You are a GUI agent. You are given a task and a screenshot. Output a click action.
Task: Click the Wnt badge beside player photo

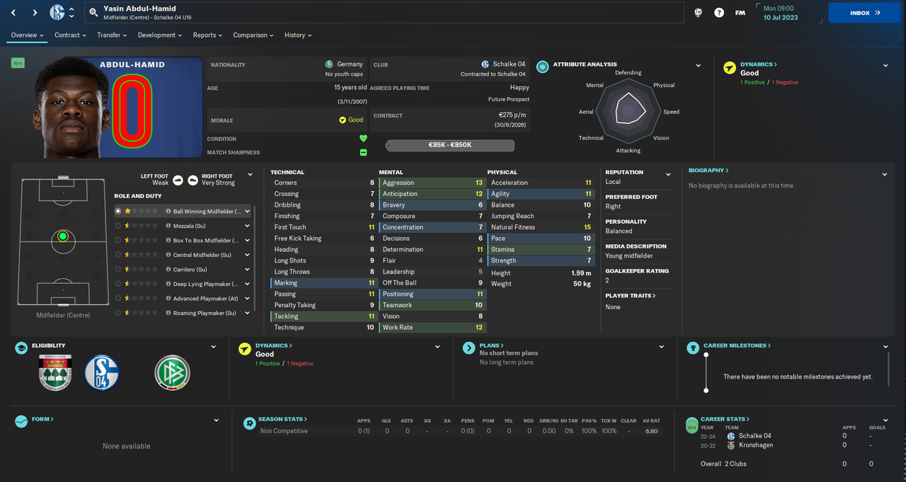click(x=18, y=63)
